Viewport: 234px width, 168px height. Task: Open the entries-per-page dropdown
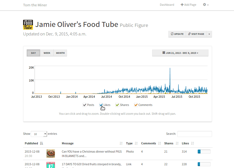click(39, 134)
